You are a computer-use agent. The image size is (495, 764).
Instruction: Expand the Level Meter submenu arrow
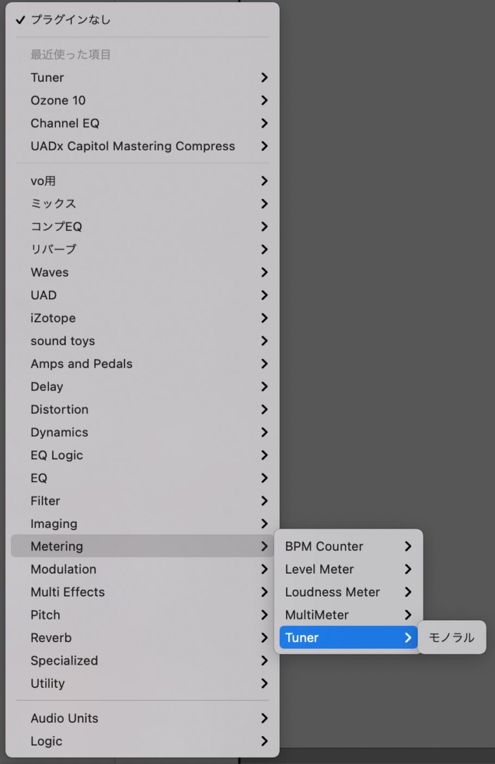407,569
